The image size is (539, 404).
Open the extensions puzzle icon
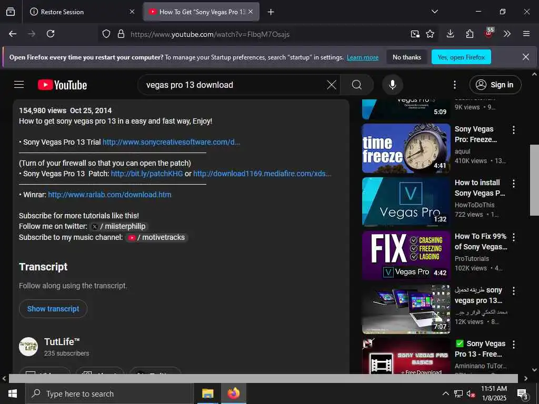(x=470, y=34)
